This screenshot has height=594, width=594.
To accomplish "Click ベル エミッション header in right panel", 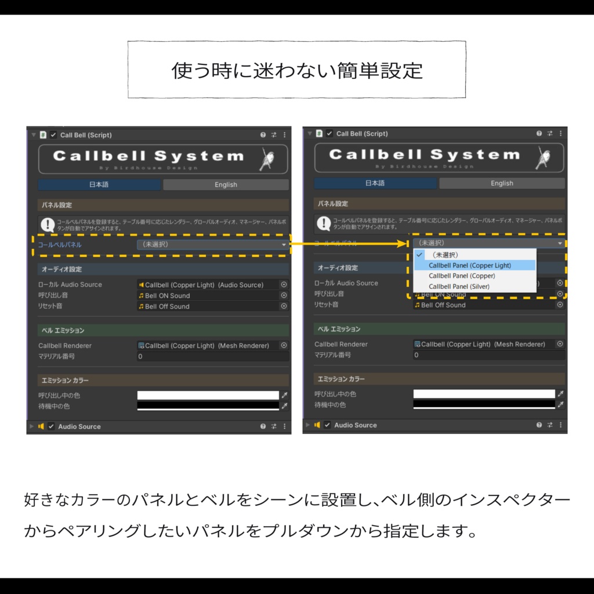I will (440, 329).
